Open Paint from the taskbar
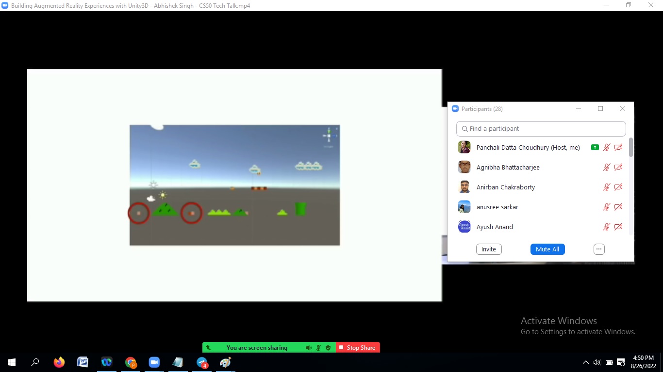 click(x=226, y=362)
